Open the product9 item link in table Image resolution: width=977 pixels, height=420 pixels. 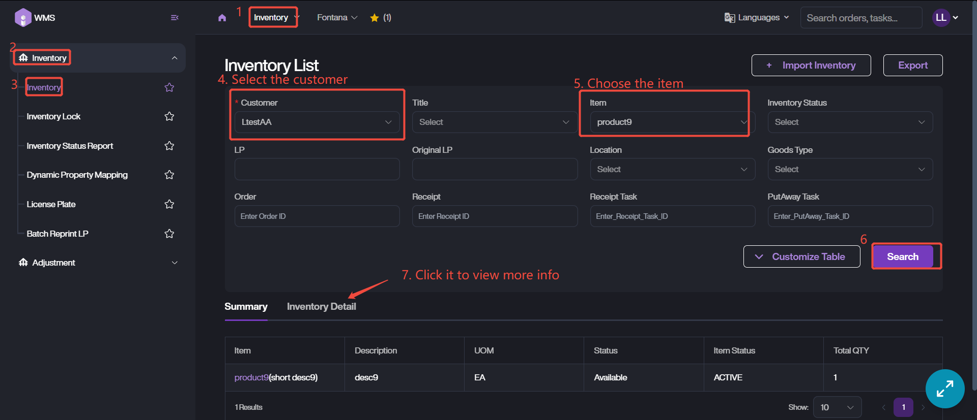pyautogui.click(x=251, y=377)
